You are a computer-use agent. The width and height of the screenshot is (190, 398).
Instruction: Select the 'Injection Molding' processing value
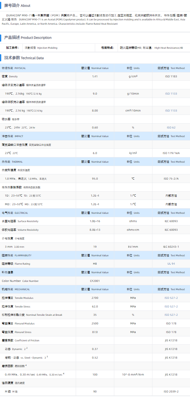pos(47,48)
